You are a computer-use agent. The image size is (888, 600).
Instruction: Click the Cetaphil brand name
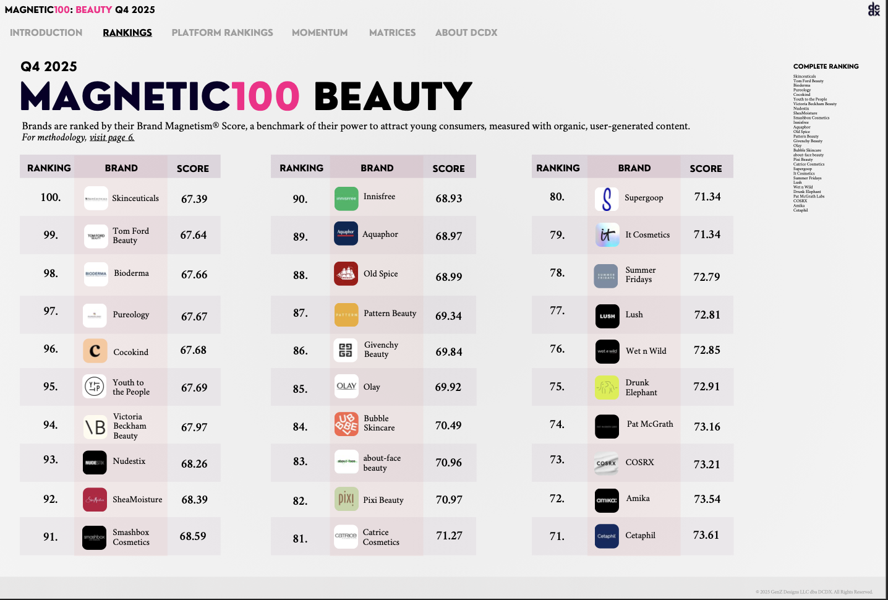click(x=640, y=535)
